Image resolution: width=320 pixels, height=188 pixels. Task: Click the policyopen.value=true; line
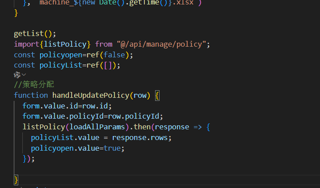(77, 148)
